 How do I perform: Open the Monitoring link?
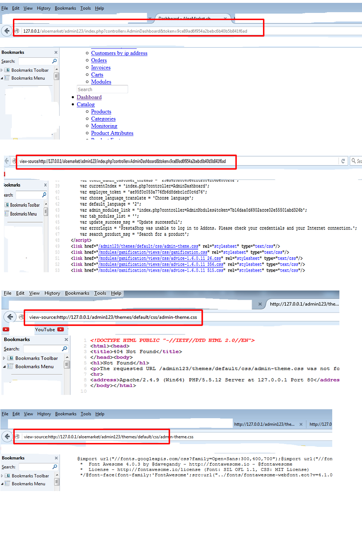[104, 126]
